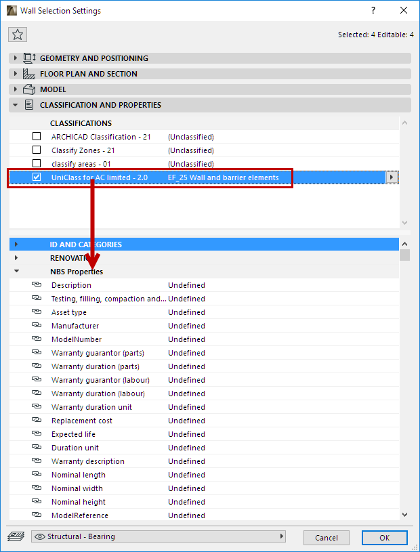Click the layer icon beside Structural - Bearing

click(x=16, y=536)
